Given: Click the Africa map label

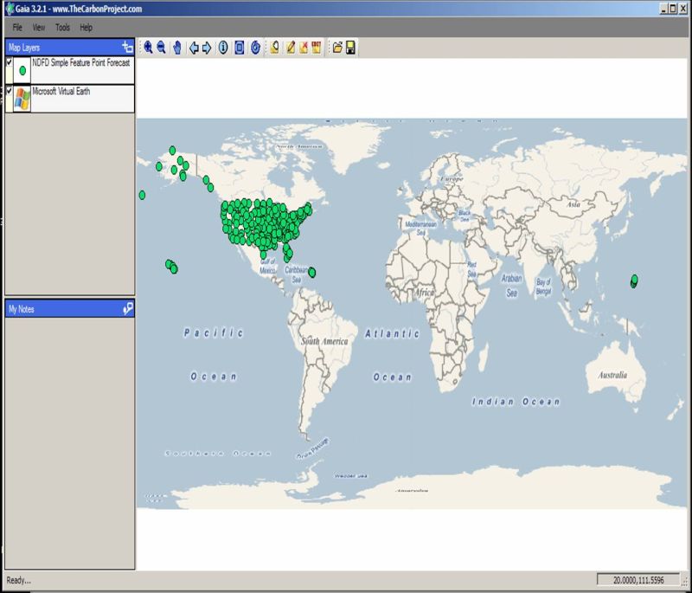Looking at the screenshot, I should pyautogui.click(x=424, y=293).
